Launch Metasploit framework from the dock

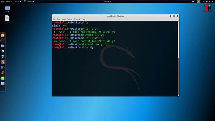click(3, 51)
